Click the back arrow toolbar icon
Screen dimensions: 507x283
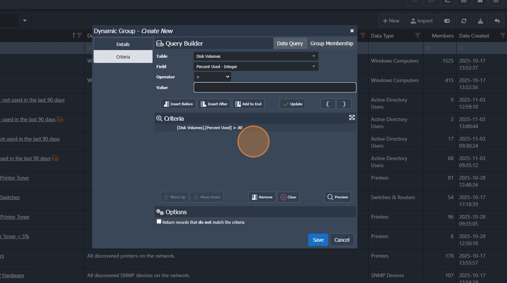(x=497, y=21)
